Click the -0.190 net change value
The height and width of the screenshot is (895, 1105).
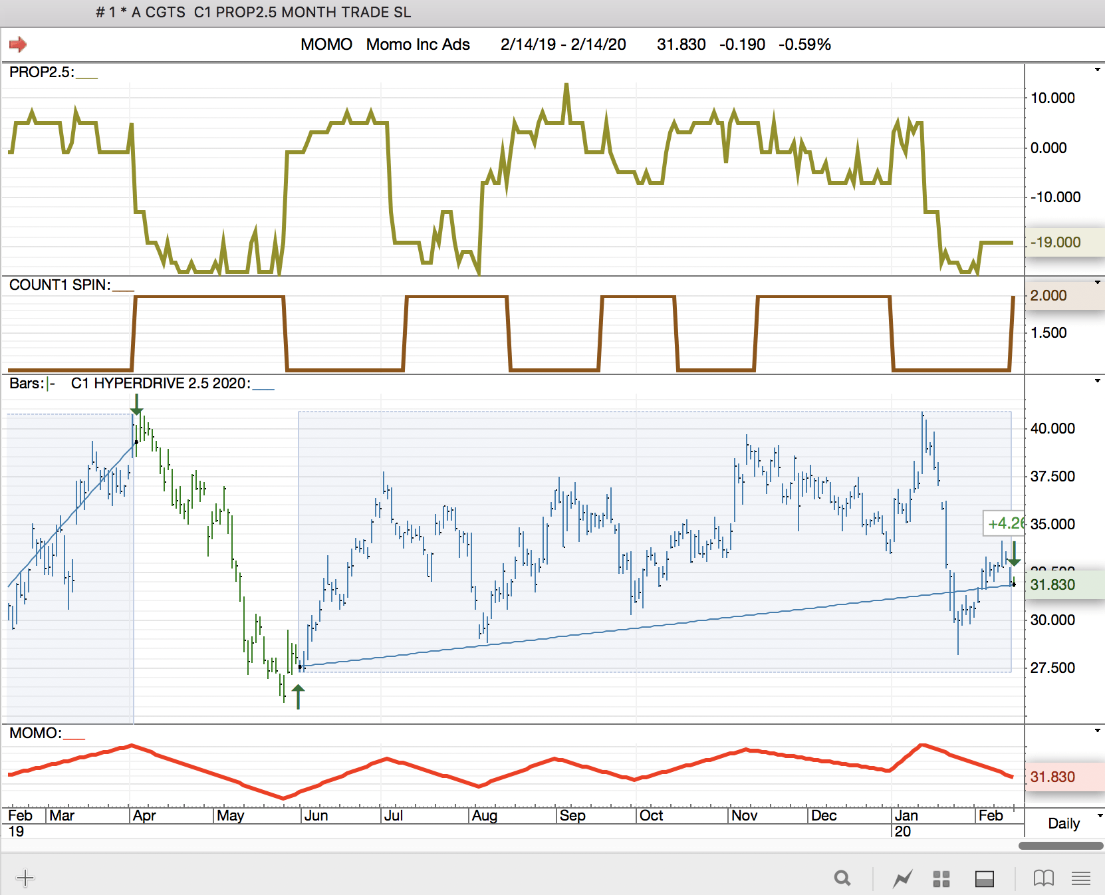point(742,45)
